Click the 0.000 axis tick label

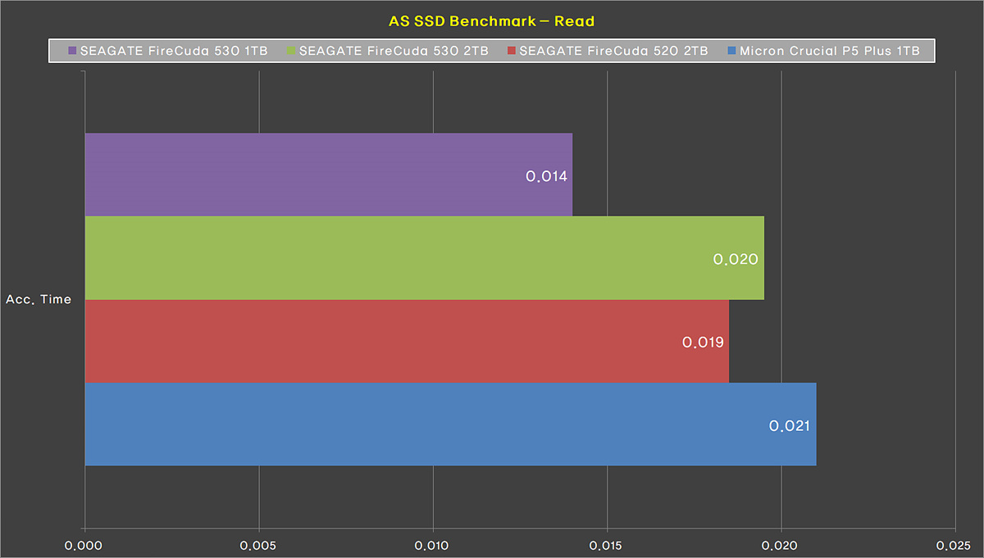pyautogui.click(x=84, y=546)
